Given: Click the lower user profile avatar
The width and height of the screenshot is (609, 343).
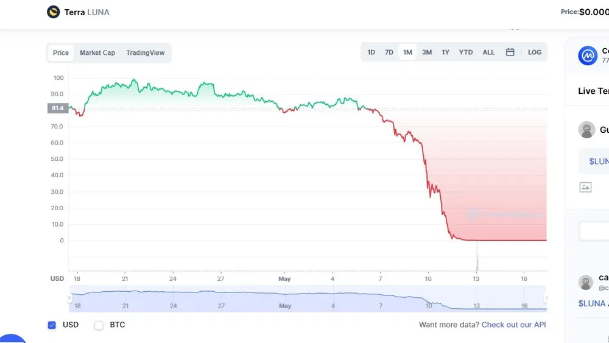Looking at the screenshot, I should pos(586,282).
